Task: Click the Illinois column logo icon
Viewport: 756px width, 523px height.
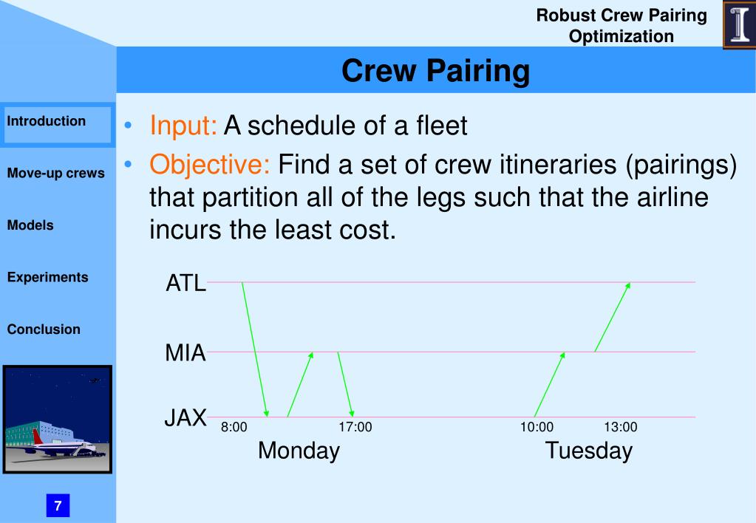Action: tap(740, 24)
